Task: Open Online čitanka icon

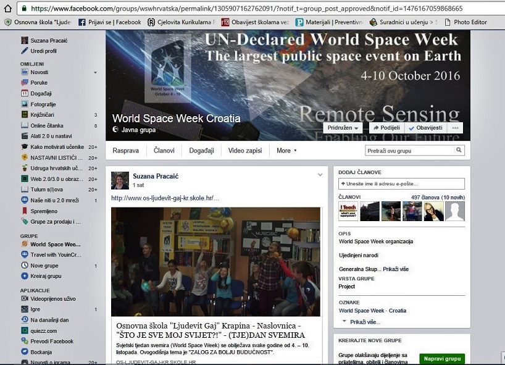Action: coord(25,125)
